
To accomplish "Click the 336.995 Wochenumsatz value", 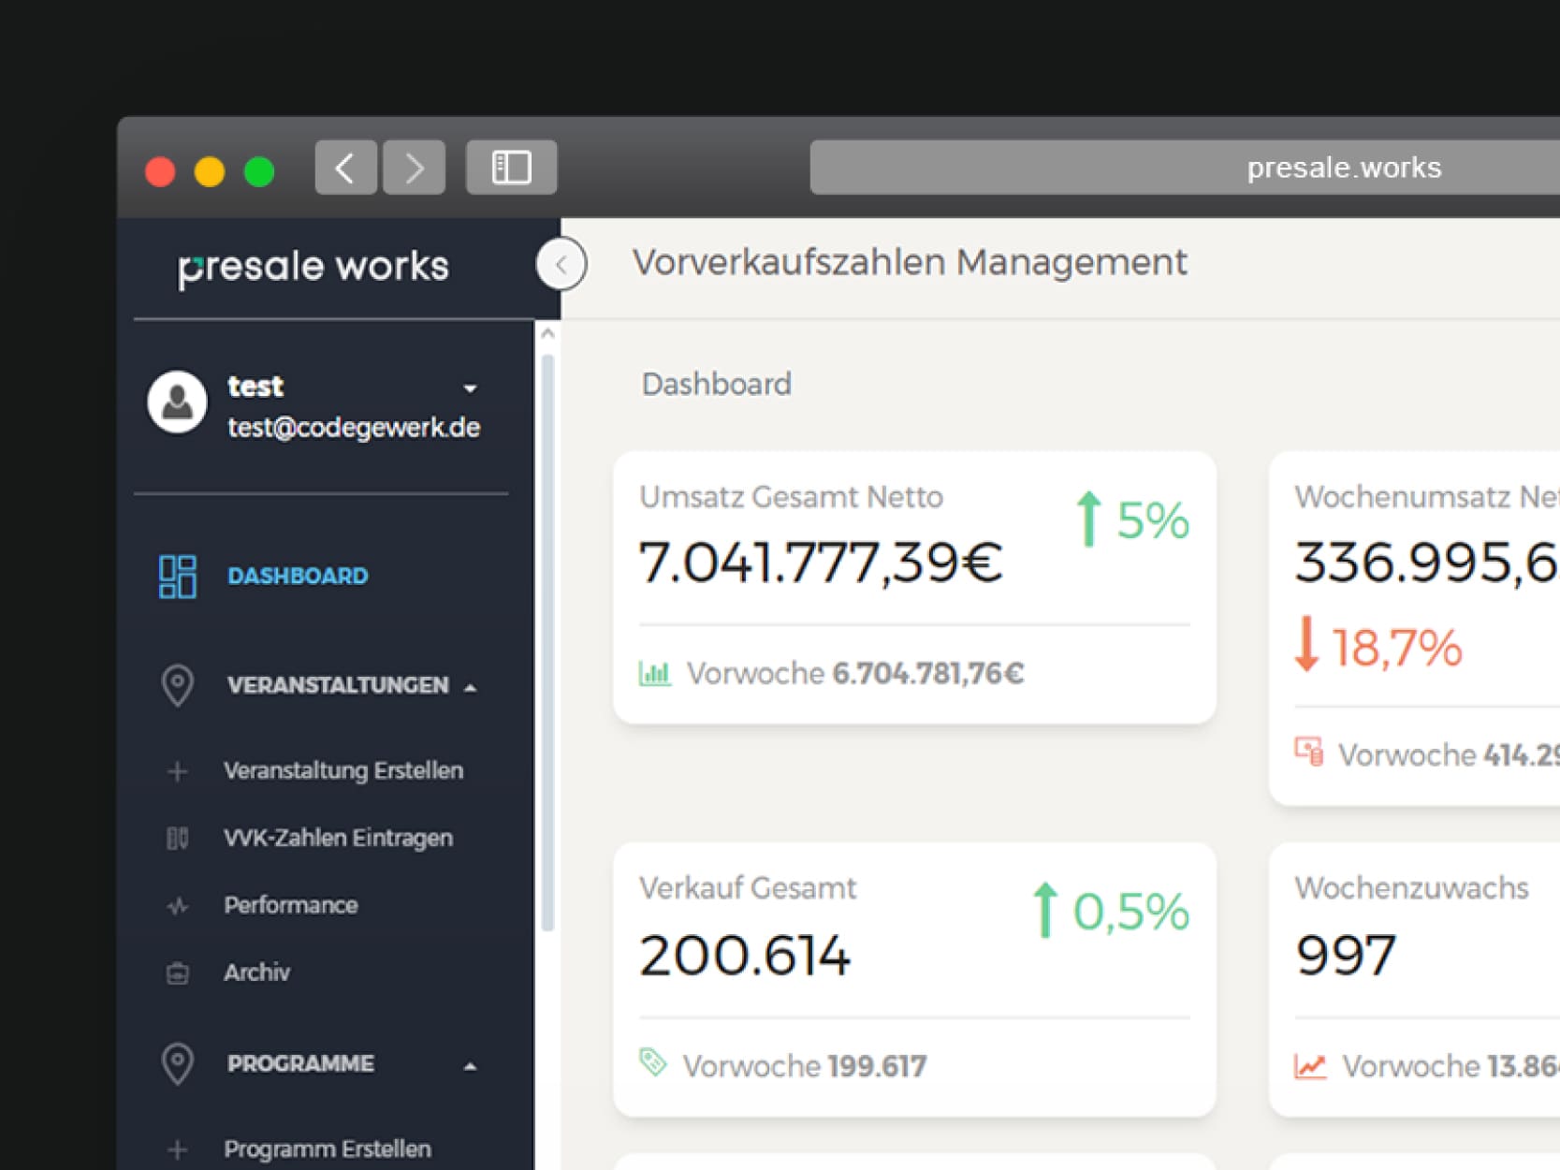I will [x=1427, y=563].
